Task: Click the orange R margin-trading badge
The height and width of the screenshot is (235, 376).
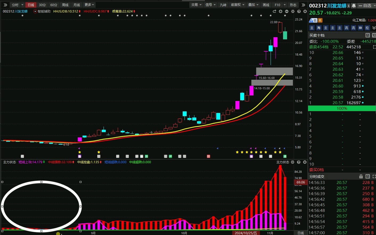Action: click(x=320, y=20)
